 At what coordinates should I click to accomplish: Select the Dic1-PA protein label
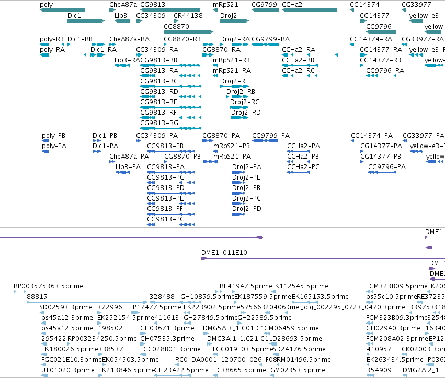[105, 146]
